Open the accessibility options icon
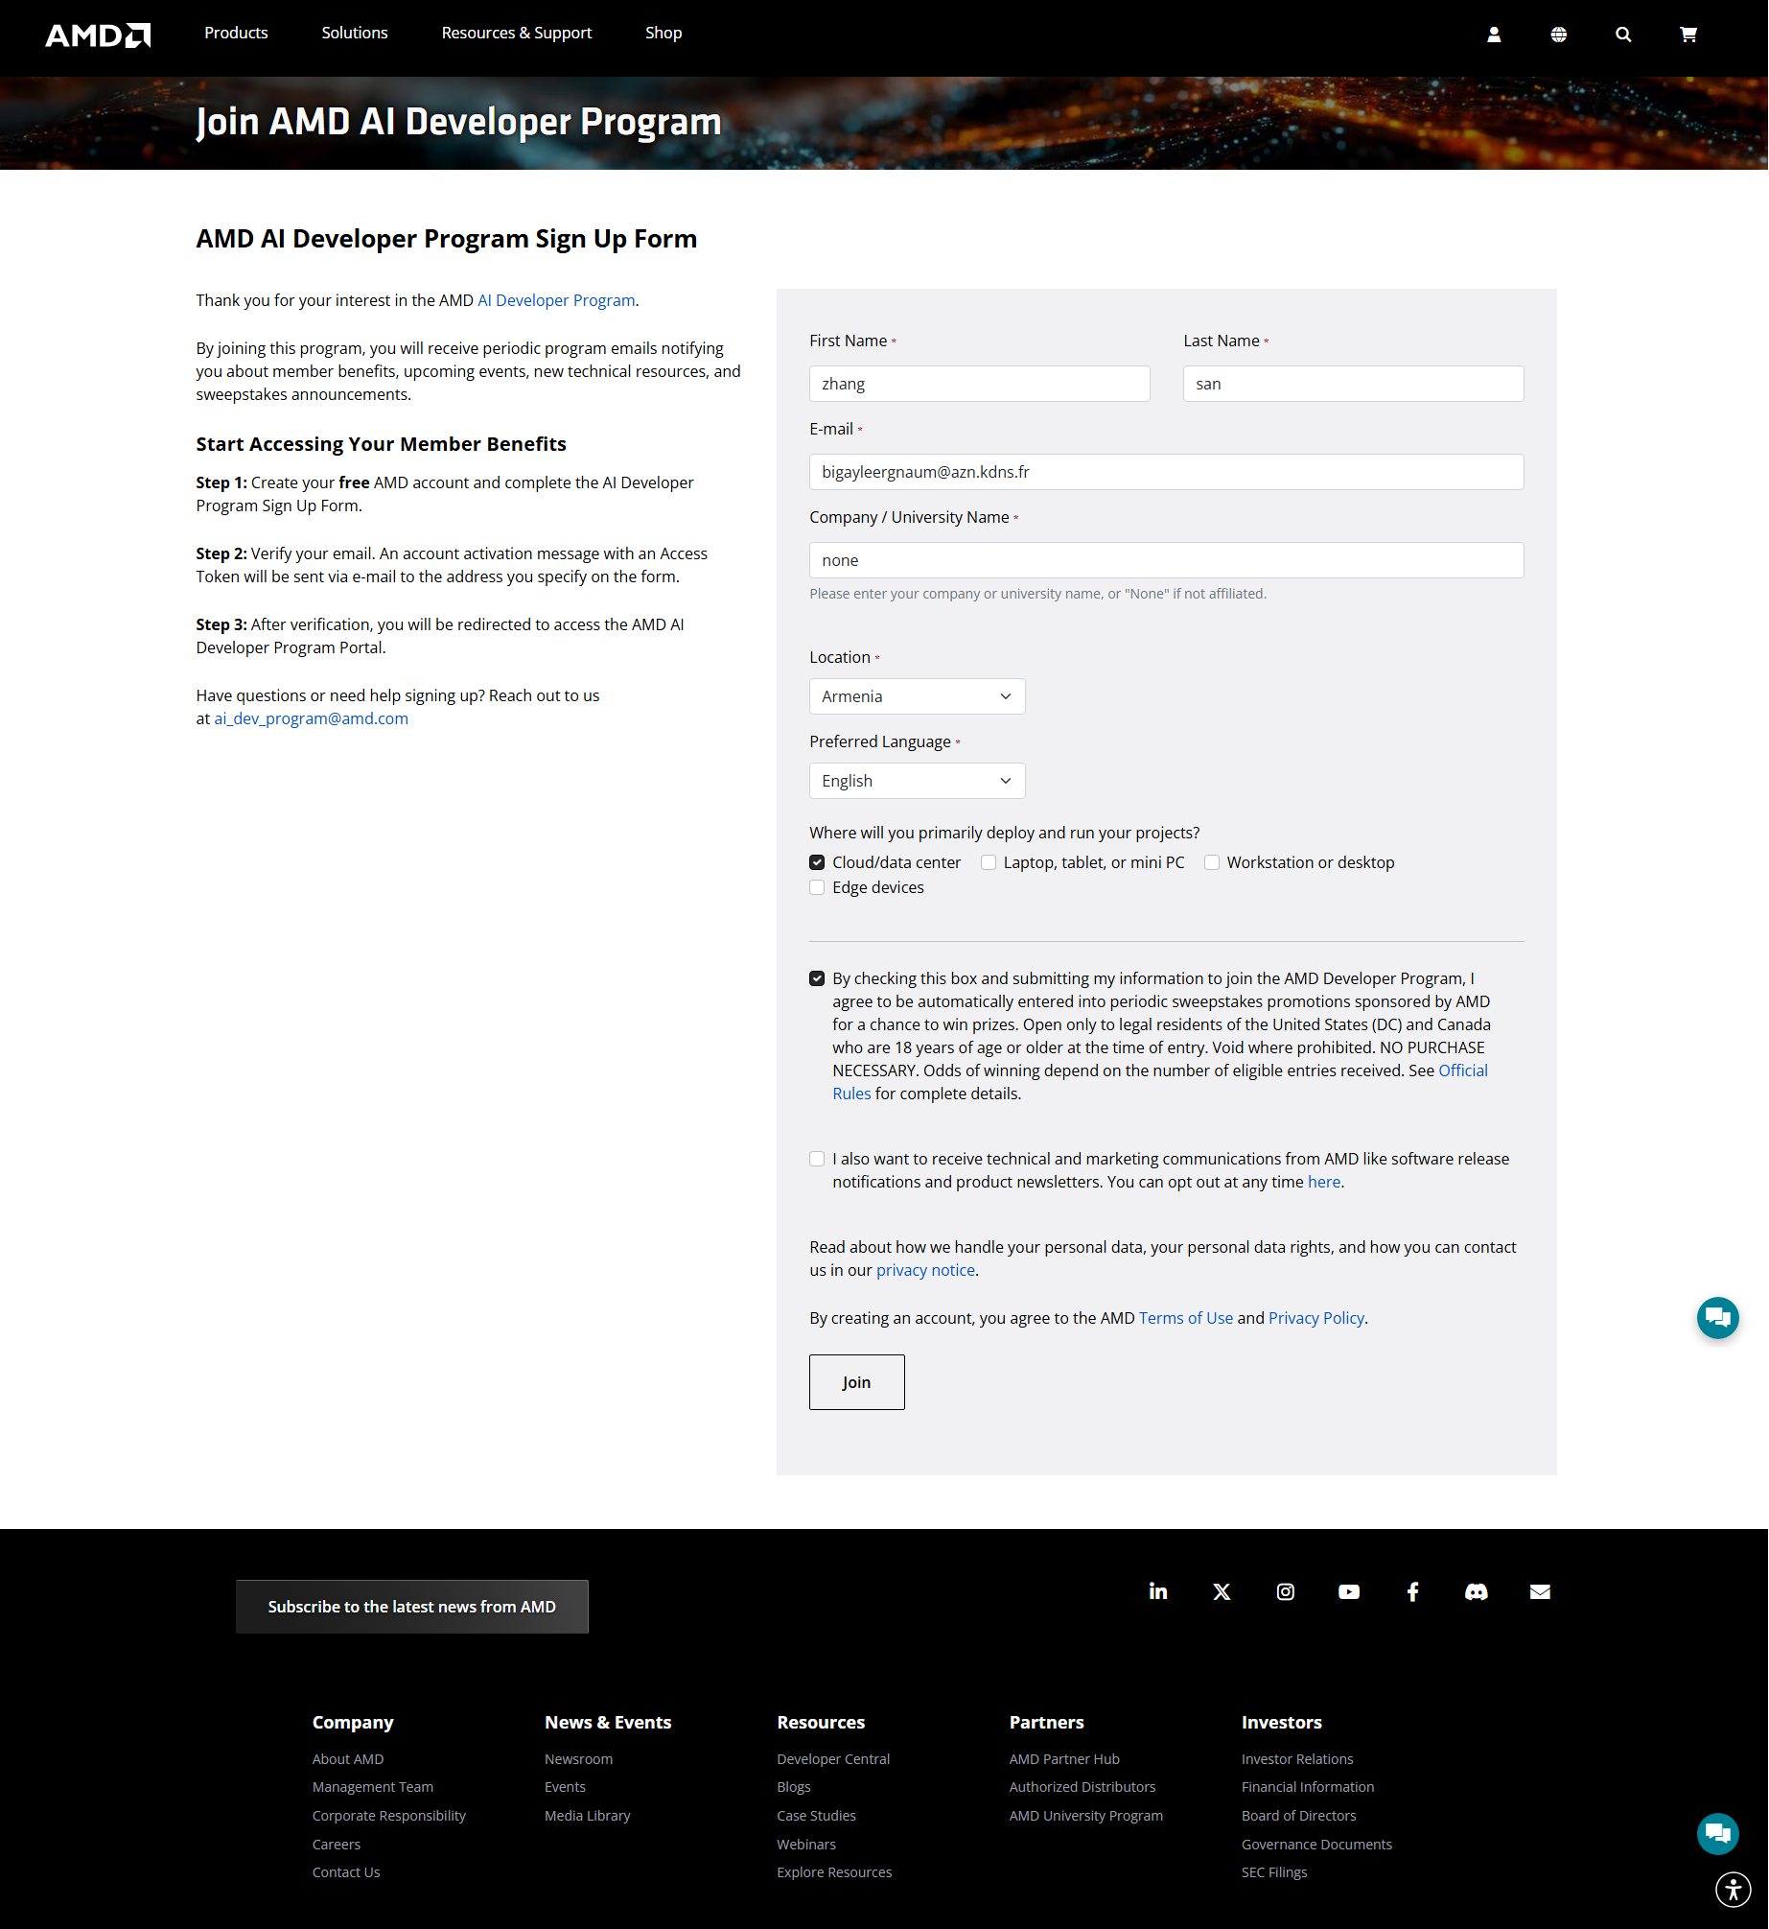 point(1734,1890)
